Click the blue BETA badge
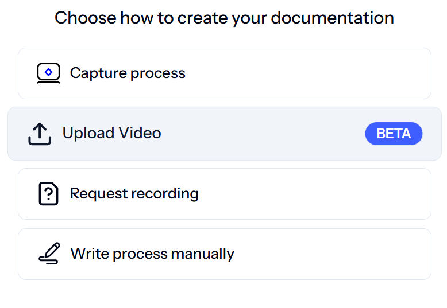 (x=394, y=134)
